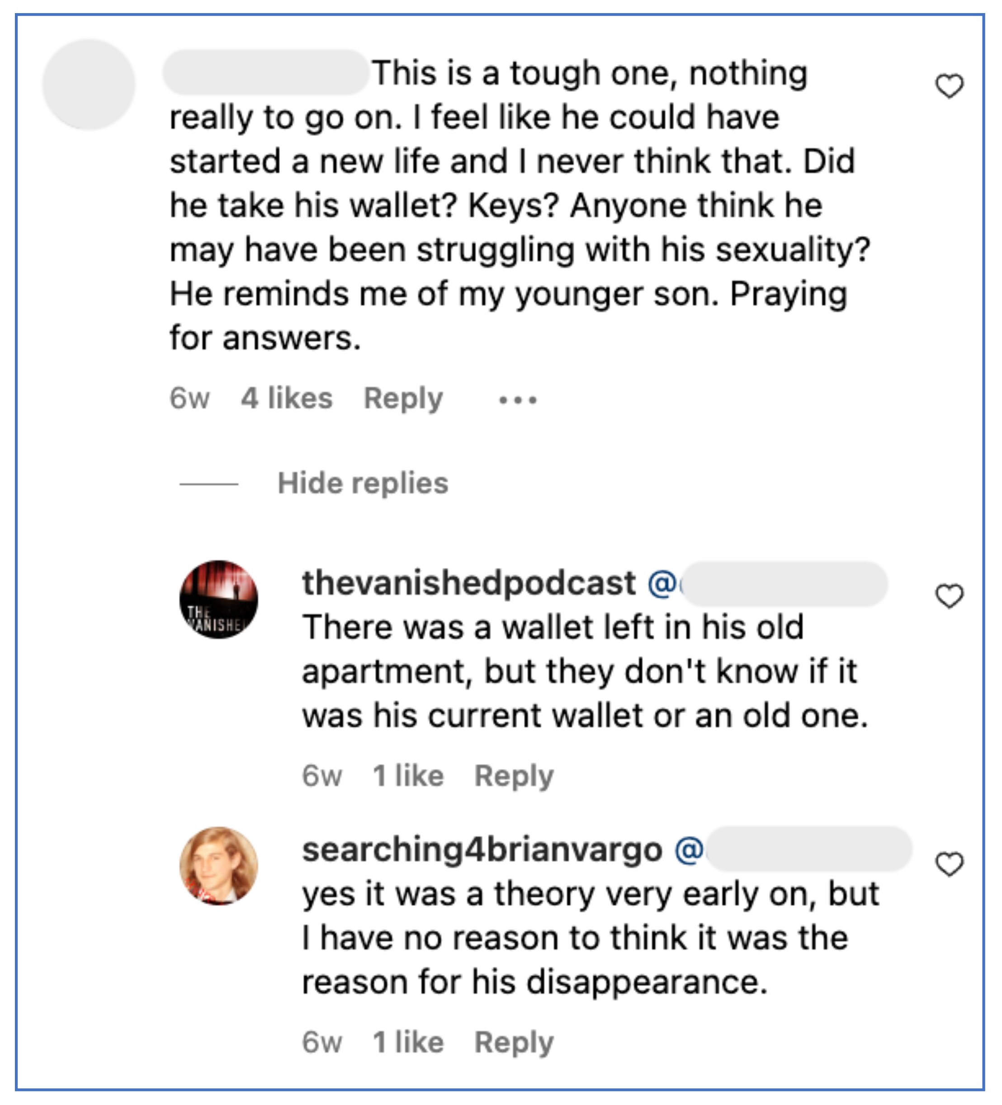Like the top comment with heart icon
Viewport: 1002px width, 1105px height.
click(x=949, y=86)
